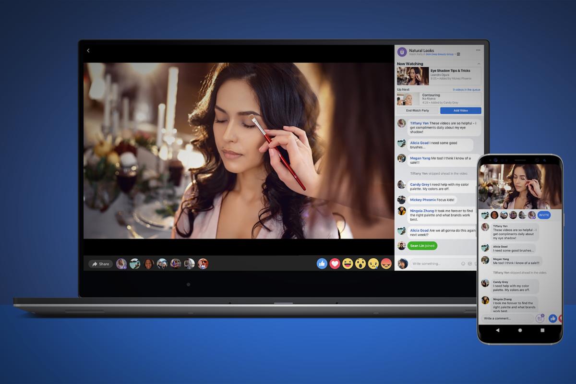Click the Share button below the video

point(101,264)
